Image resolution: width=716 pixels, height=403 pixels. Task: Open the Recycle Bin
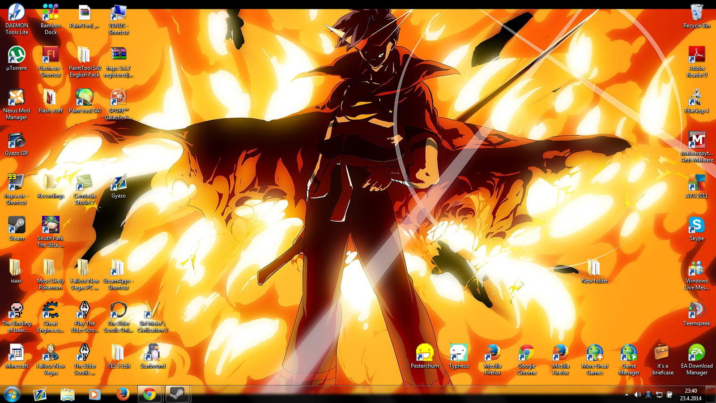pos(697,16)
